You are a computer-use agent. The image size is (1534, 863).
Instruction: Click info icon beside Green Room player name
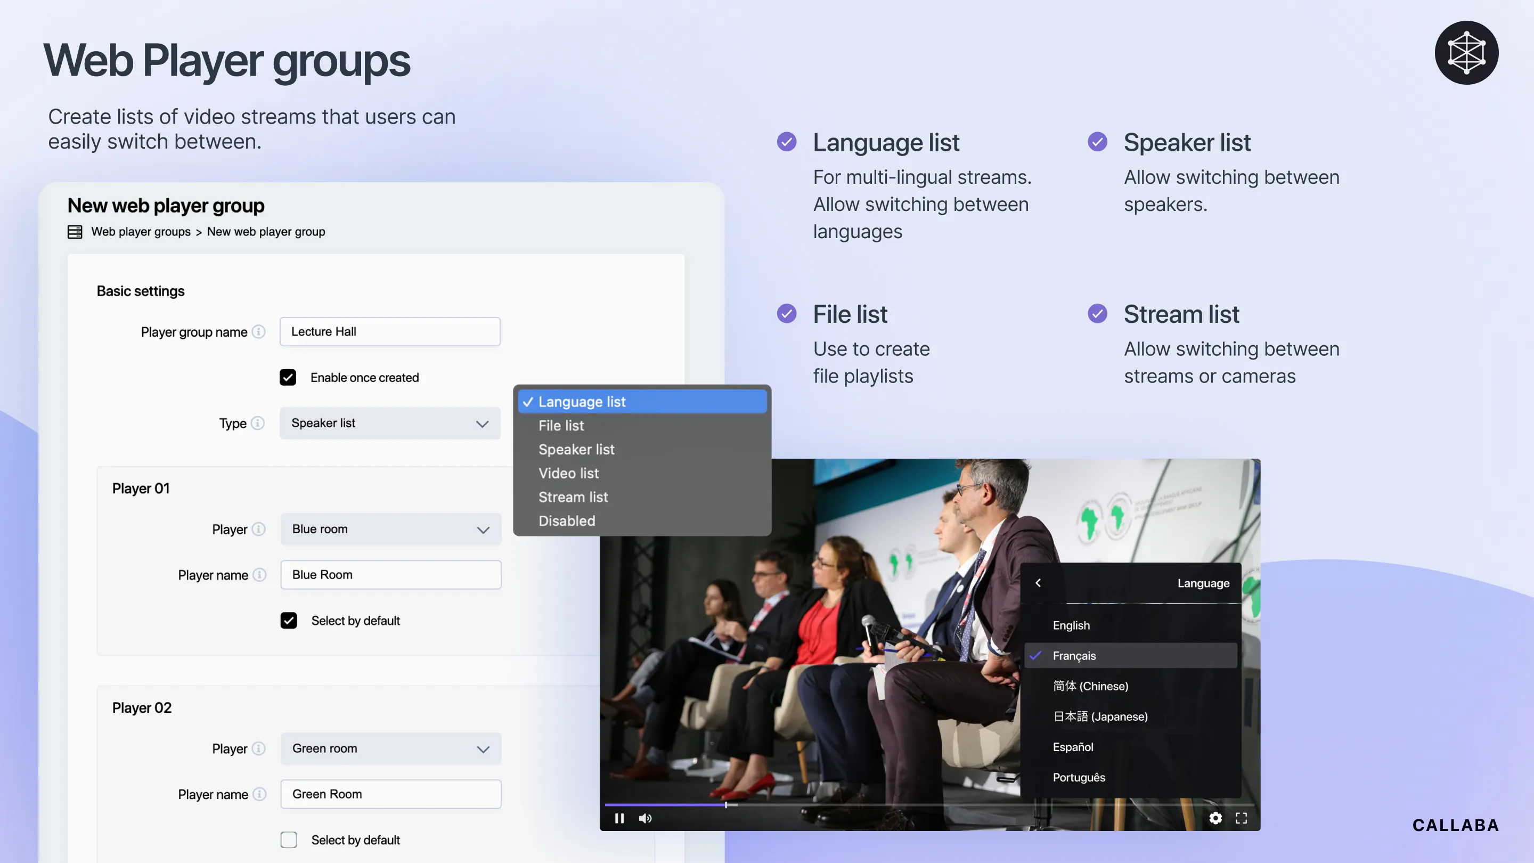pos(259,794)
